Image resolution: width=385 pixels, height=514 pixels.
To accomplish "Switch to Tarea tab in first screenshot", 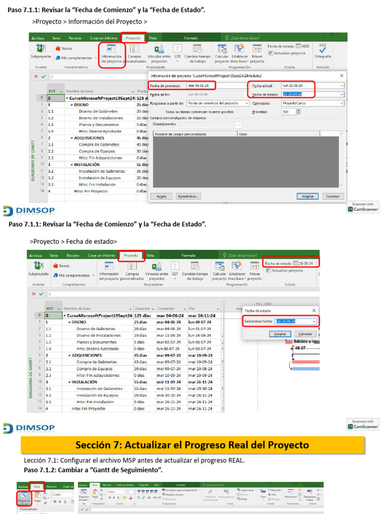I will tap(56, 38).
